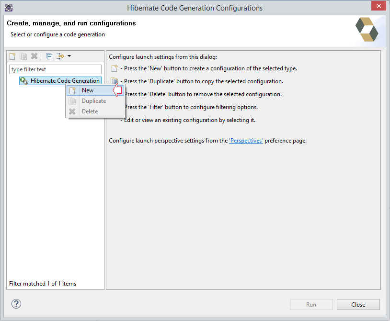Viewport: 390px width, 321px height.
Task: Click the application icon in the title bar
Action: coord(8,7)
